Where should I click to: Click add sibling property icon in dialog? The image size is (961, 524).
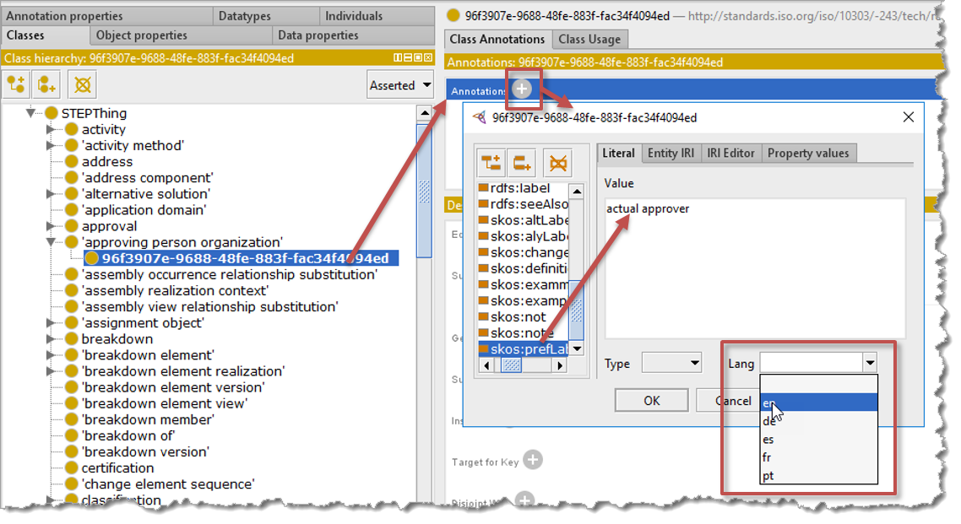[524, 163]
